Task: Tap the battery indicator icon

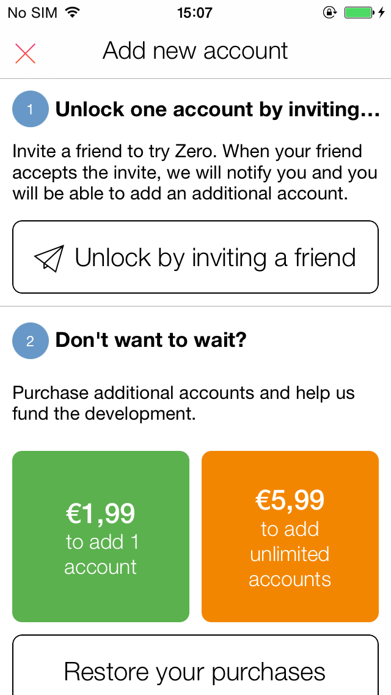Action: click(x=360, y=12)
